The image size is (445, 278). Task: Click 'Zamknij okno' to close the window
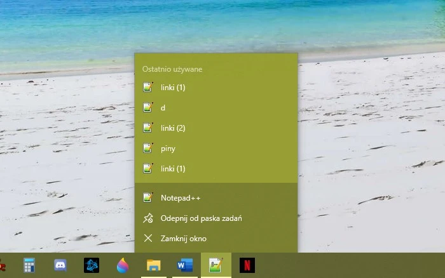coord(184,239)
